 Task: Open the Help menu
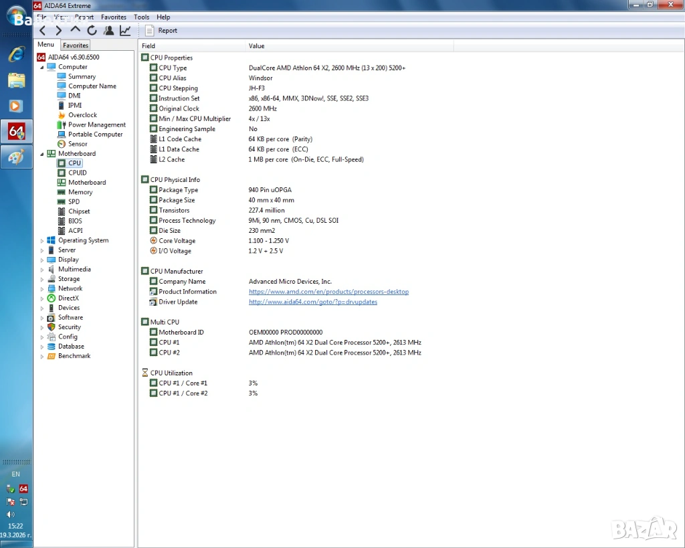163,17
